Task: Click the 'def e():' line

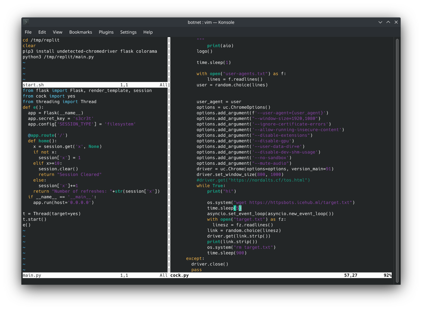Action: coord(33,107)
